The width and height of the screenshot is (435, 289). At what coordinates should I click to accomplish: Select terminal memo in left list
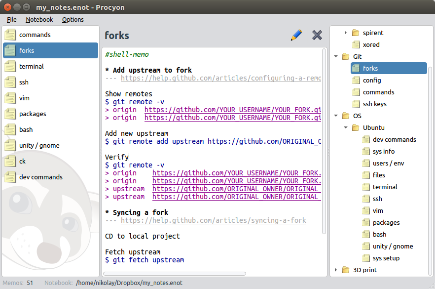click(x=50, y=66)
